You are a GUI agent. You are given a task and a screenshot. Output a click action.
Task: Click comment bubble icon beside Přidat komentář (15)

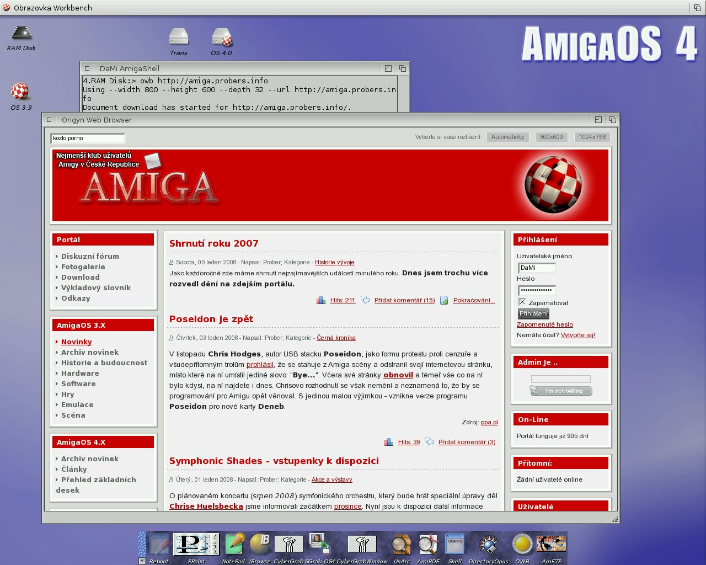(x=365, y=300)
